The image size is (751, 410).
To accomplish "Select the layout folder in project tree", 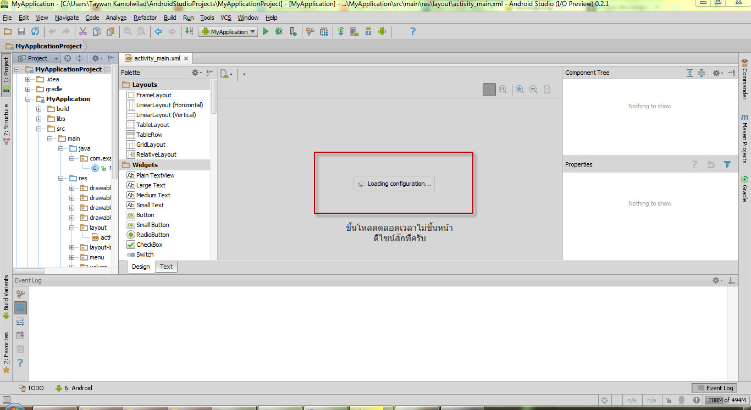I will coord(93,228).
